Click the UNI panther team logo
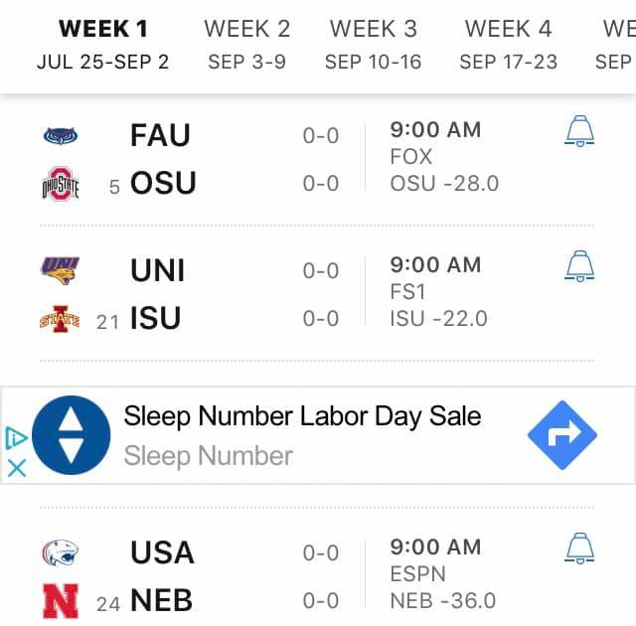 [x=60, y=270]
